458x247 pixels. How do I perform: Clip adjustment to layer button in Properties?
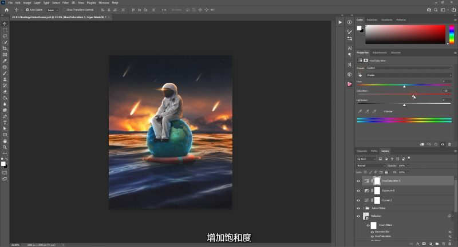pos(422,144)
